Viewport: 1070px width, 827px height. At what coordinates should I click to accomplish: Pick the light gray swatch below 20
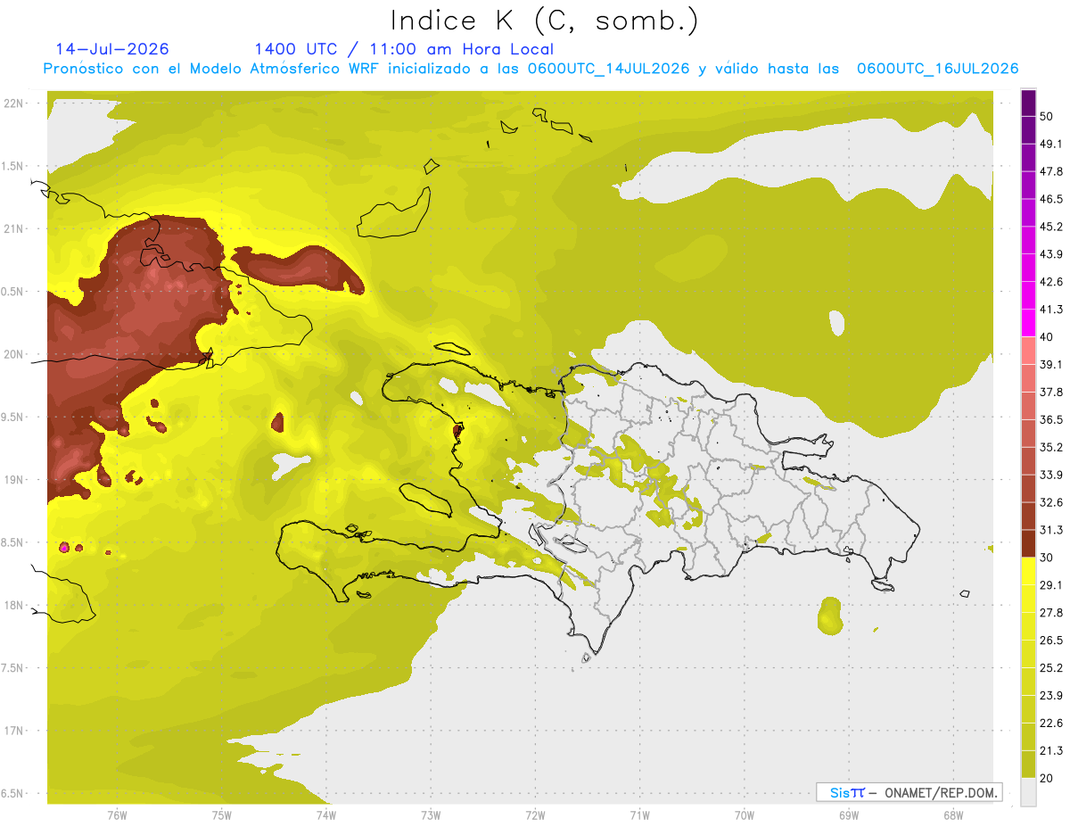[1028, 792]
